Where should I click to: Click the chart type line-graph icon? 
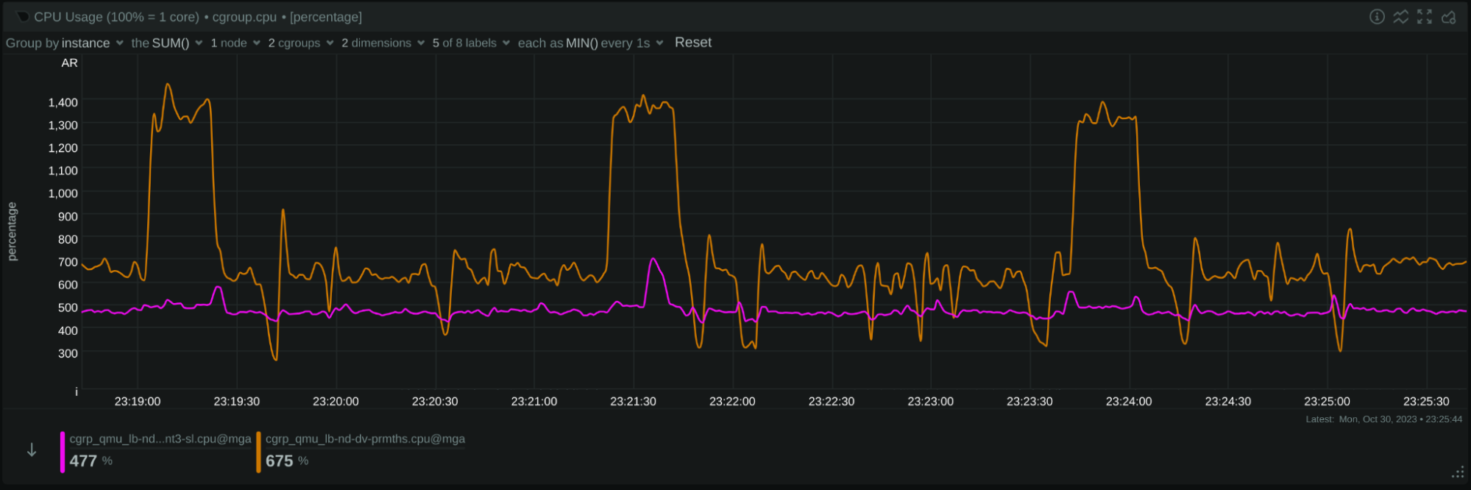[x=1400, y=17]
